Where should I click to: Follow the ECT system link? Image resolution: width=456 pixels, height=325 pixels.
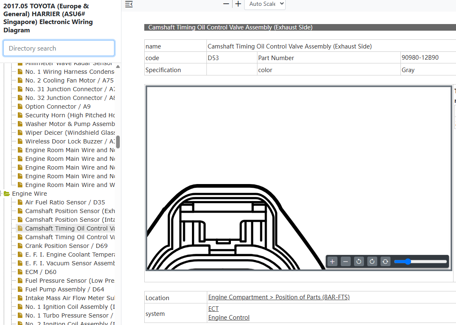[x=213, y=309]
